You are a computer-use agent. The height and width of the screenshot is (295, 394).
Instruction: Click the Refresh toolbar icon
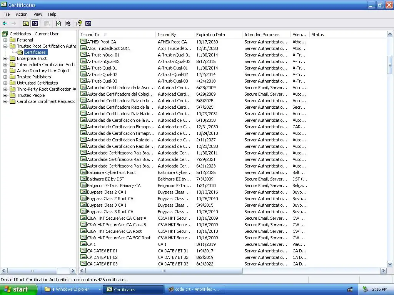point(58,23)
